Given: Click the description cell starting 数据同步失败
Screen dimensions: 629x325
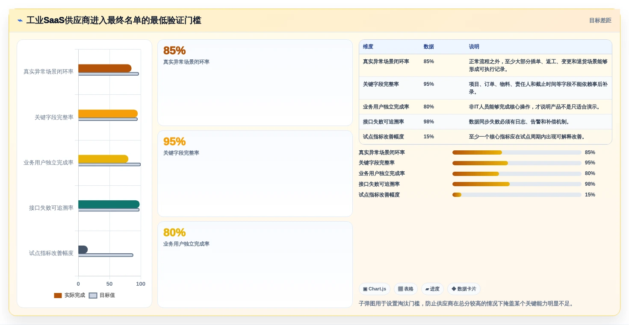Looking at the screenshot, I should 520,122.
